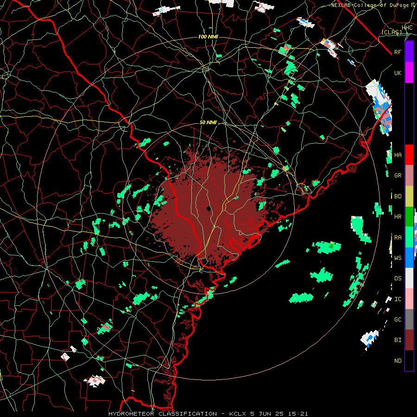Click the '15:21' timestamp in the title
The height and width of the screenshot is (417, 417).
(x=298, y=414)
